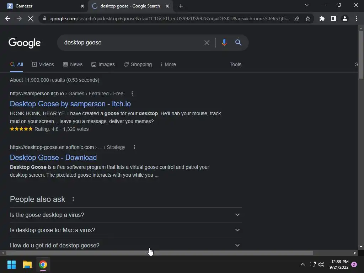The image size is (364, 273).
Task: Open the Windows Start menu
Action: pyautogui.click(x=11, y=264)
